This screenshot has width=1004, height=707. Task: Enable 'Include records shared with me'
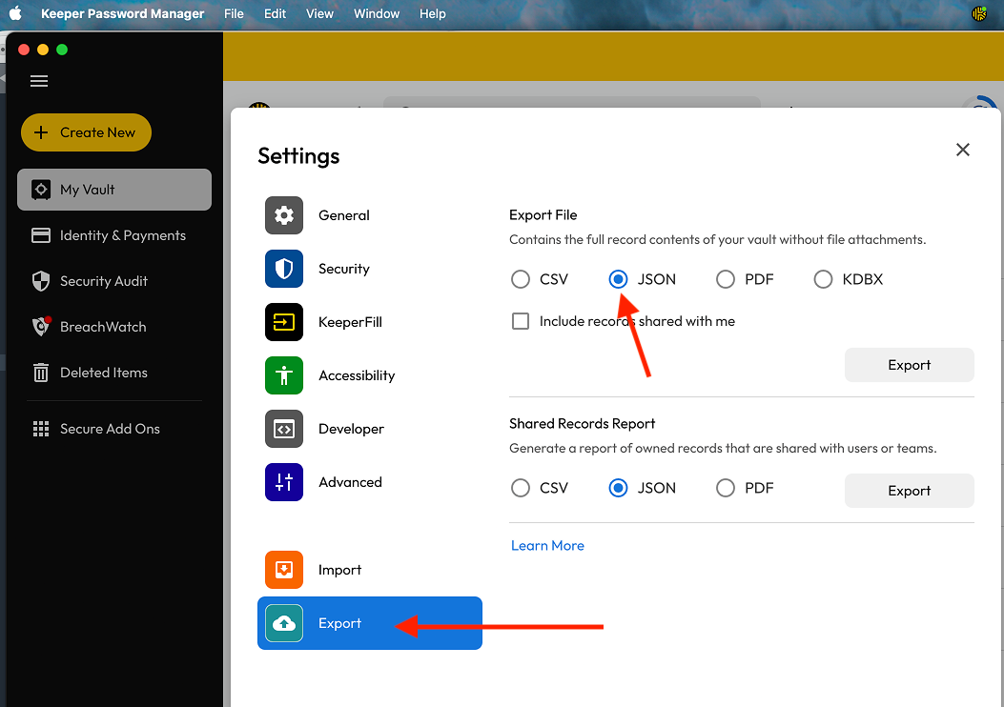(521, 321)
